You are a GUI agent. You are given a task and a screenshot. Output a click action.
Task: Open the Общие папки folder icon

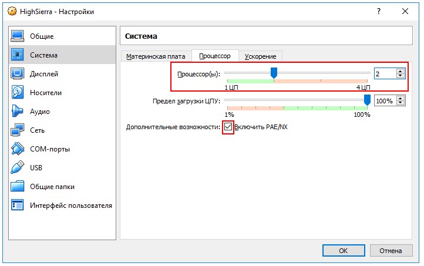[x=18, y=187]
